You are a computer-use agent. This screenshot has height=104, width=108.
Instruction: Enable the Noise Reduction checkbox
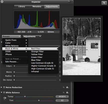click(x=4, y=87)
